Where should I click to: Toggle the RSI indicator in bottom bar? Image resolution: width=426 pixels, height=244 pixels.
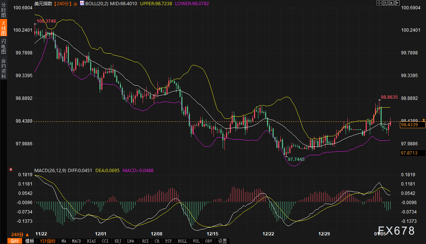(x=145, y=241)
